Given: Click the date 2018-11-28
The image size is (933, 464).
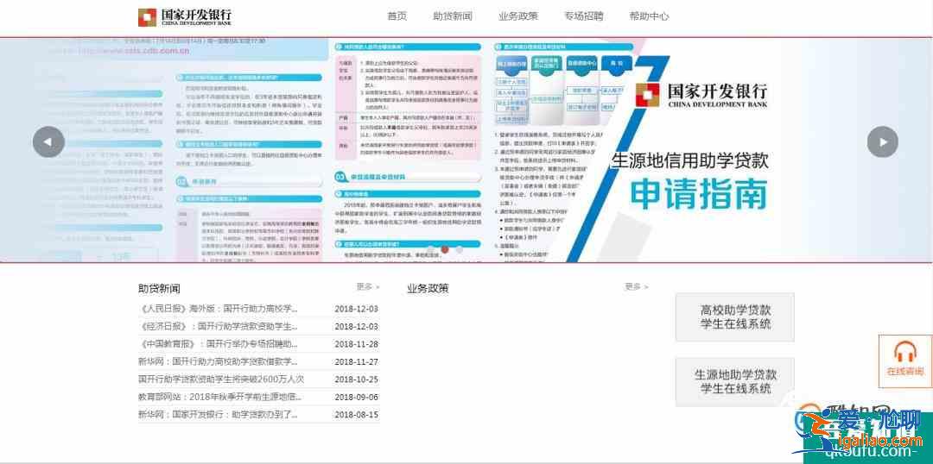Looking at the screenshot, I should tap(357, 344).
